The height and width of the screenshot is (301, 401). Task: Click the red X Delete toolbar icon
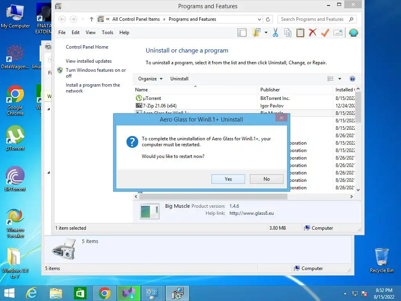(312, 33)
